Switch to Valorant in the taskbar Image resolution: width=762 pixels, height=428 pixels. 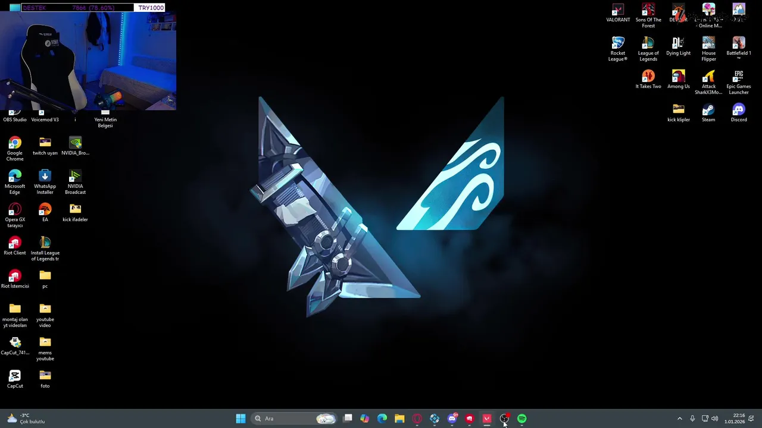point(487,418)
